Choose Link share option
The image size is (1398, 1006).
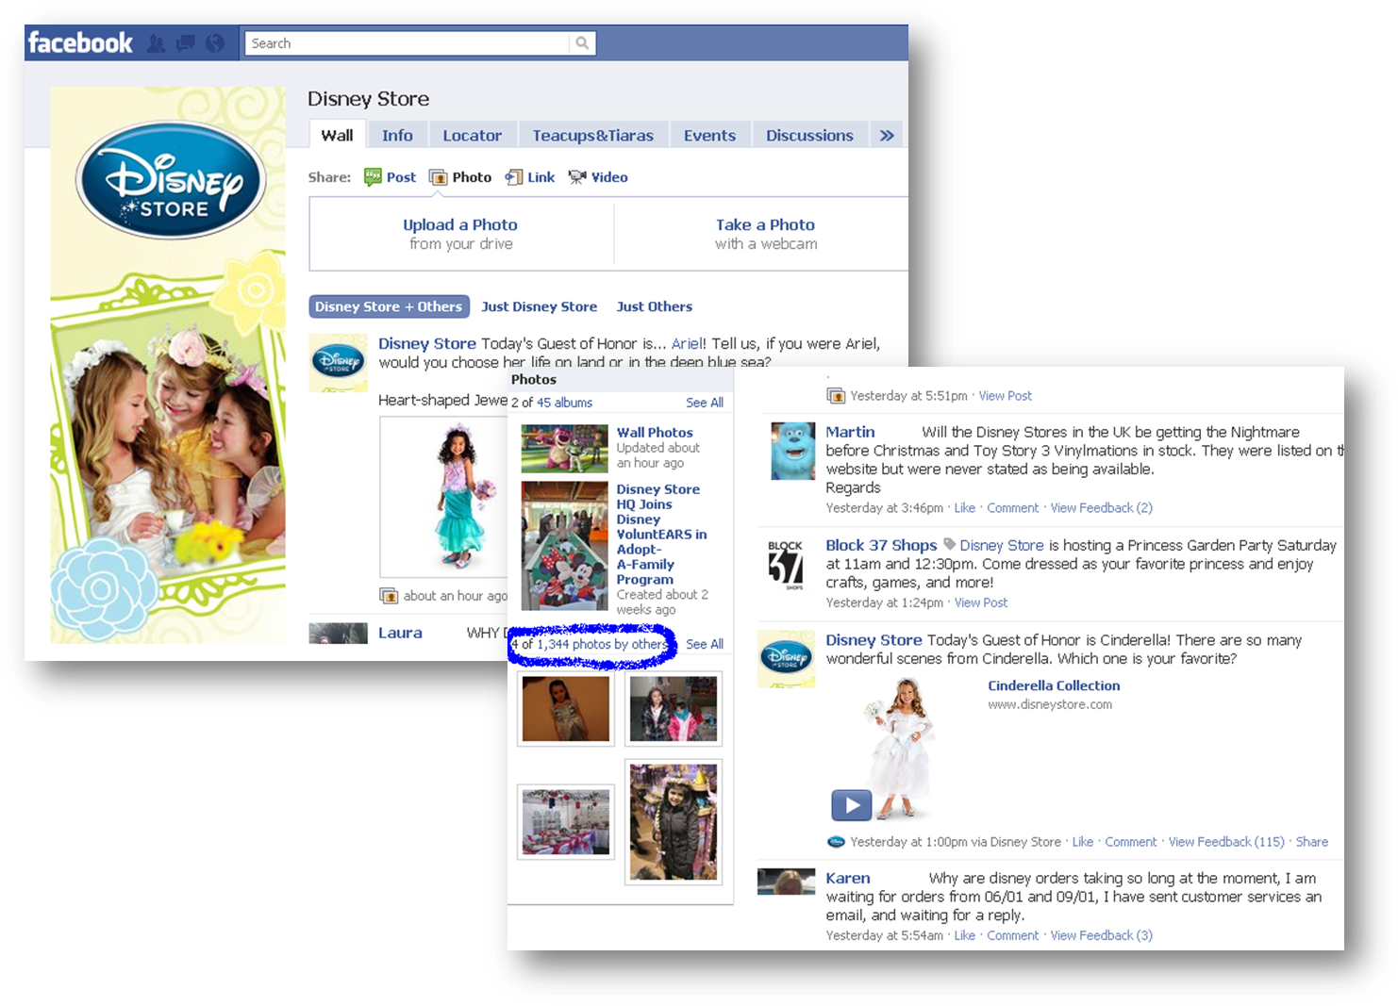(x=530, y=177)
